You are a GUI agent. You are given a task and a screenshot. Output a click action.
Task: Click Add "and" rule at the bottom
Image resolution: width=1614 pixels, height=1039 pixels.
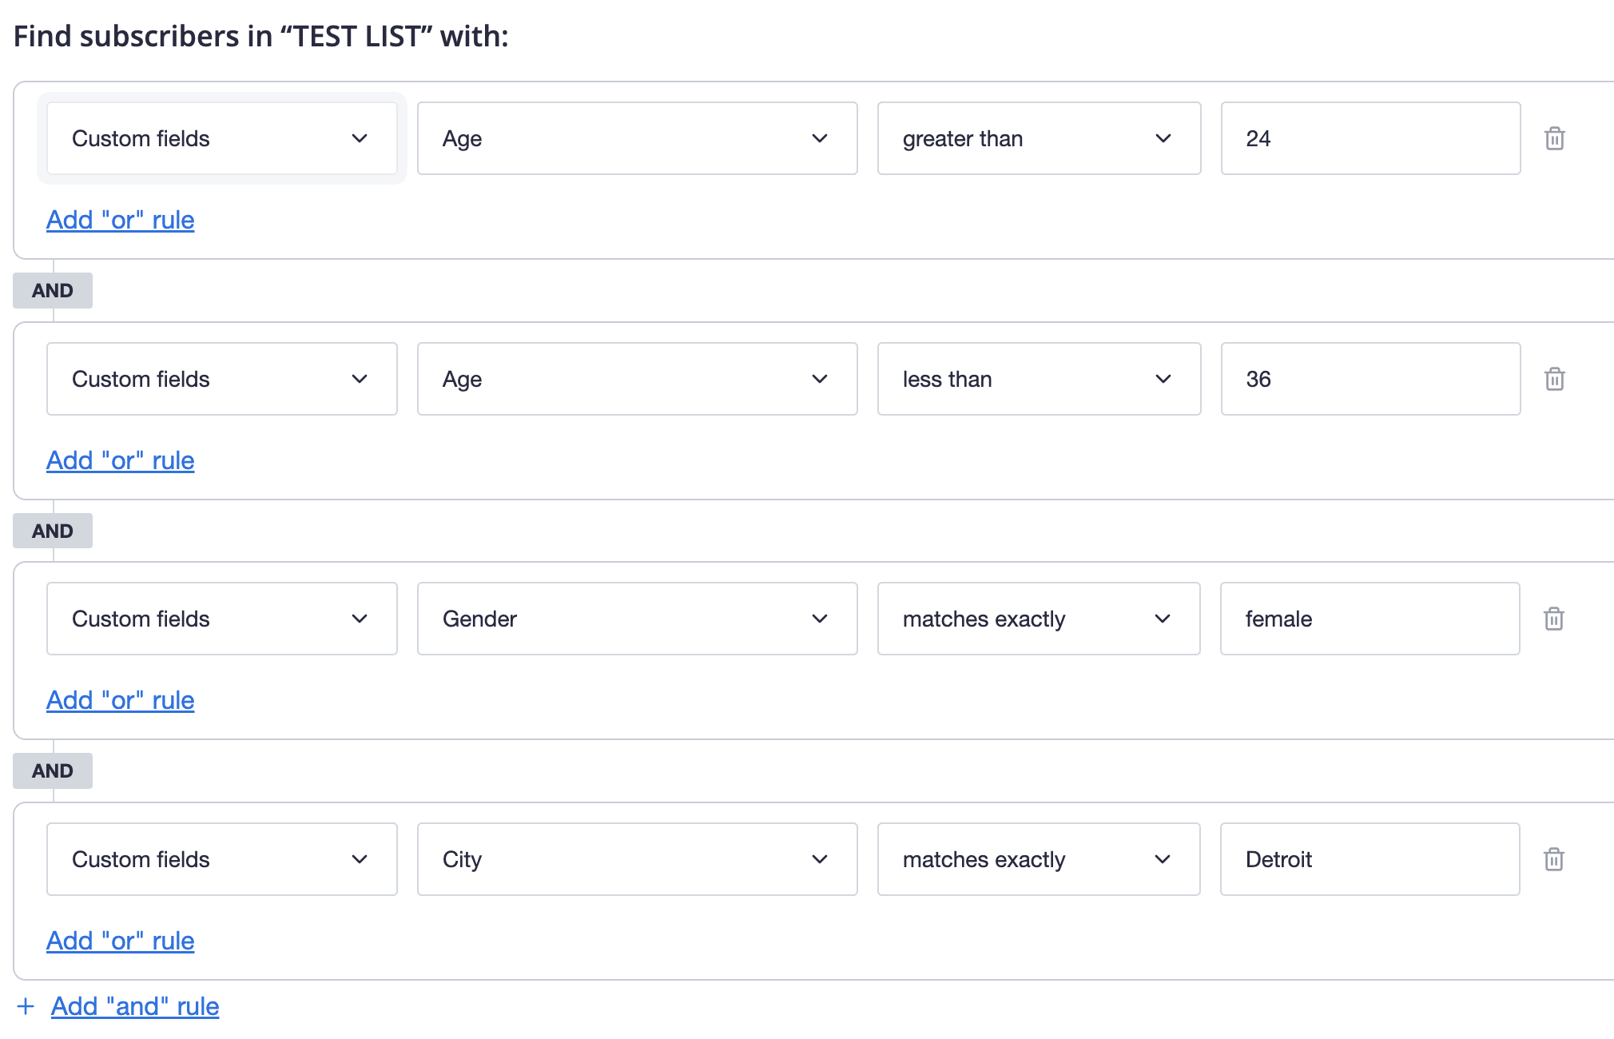[134, 1006]
